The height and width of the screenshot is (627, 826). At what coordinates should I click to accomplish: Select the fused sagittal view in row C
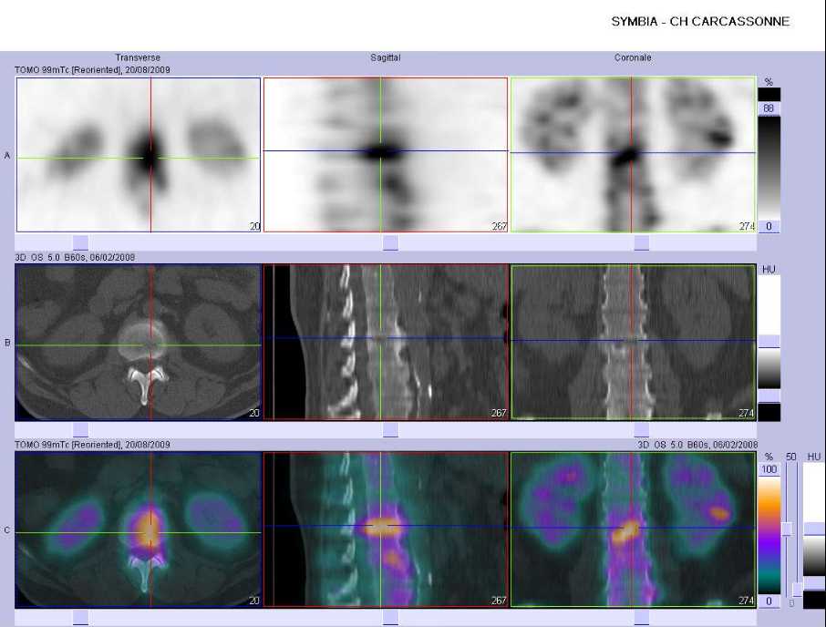pyautogui.click(x=386, y=529)
